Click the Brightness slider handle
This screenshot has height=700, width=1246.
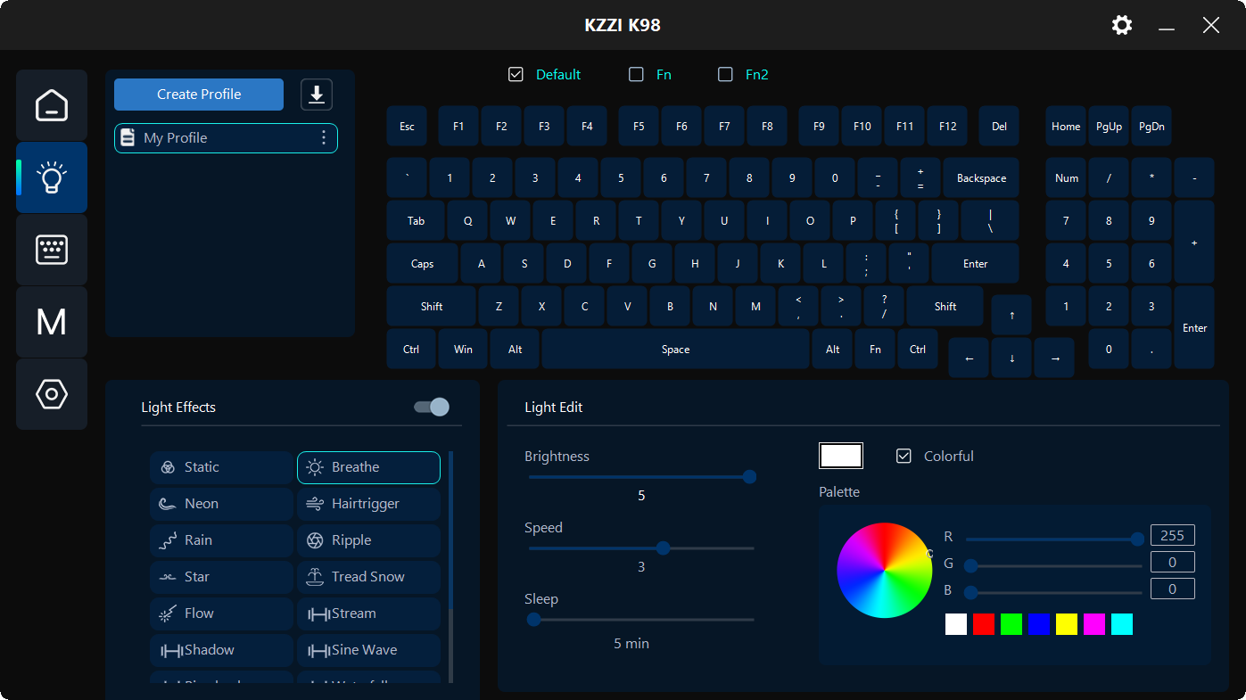coord(750,477)
